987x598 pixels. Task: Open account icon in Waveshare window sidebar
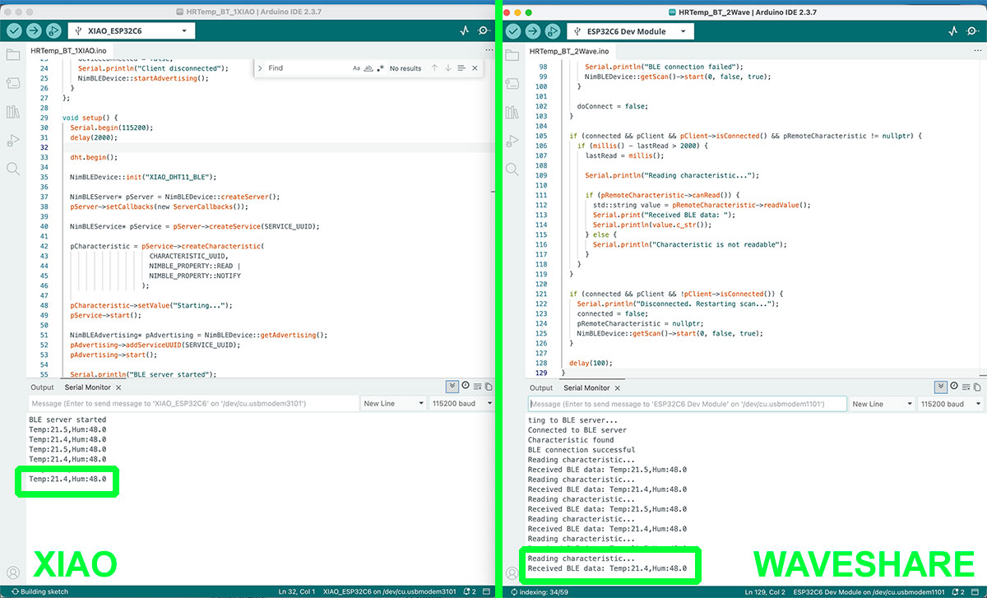pyautogui.click(x=512, y=573)
